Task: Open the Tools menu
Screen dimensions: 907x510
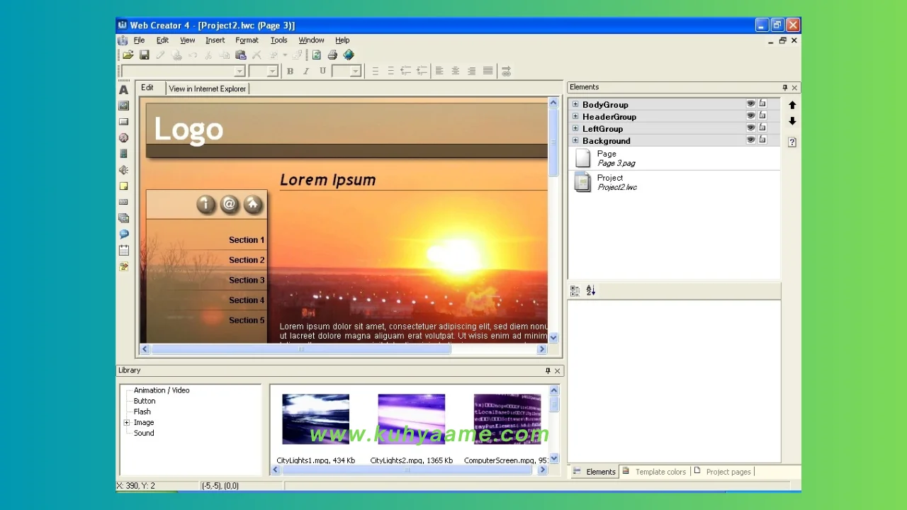Action: click(x=278, y=40)
